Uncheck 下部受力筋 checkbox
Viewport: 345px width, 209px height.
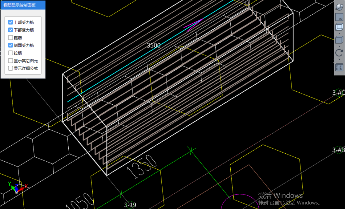click(11, 30)
